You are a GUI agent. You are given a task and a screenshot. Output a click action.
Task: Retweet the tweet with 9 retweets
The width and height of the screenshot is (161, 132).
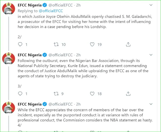[56, 94]
